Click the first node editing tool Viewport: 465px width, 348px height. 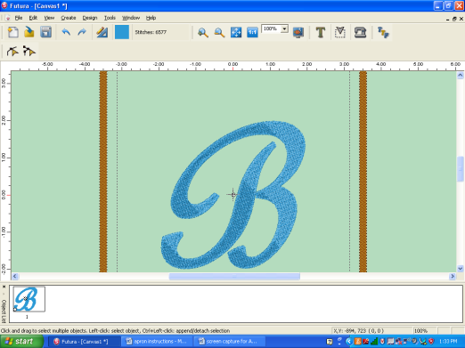[x=12, y=52]
